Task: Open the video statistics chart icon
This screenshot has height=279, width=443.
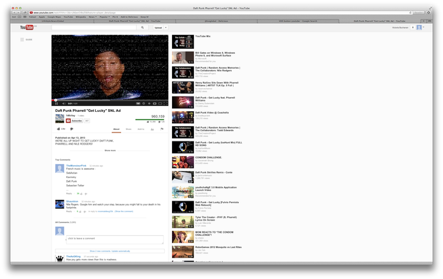Action: point(153,129)
